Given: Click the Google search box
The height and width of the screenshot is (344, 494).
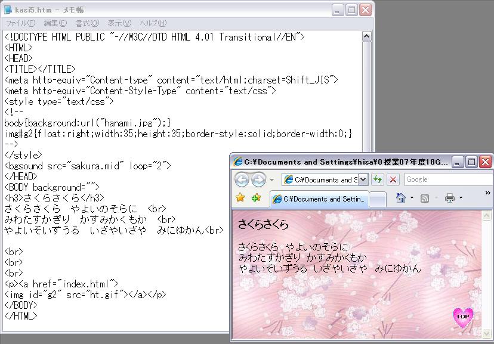Looking at the screenshot, I should coord(449,179).
